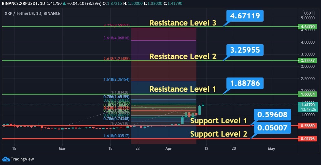
Task: Select the Support Level 2 text
Action: click(x=219, y=134)
